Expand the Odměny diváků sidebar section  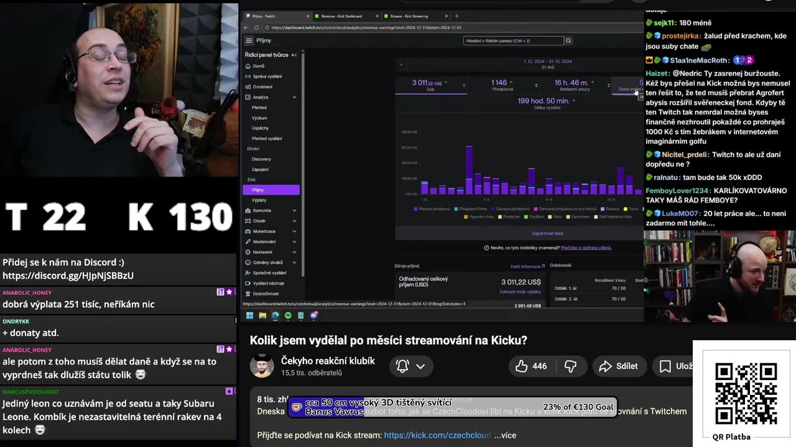click(294, 263)
